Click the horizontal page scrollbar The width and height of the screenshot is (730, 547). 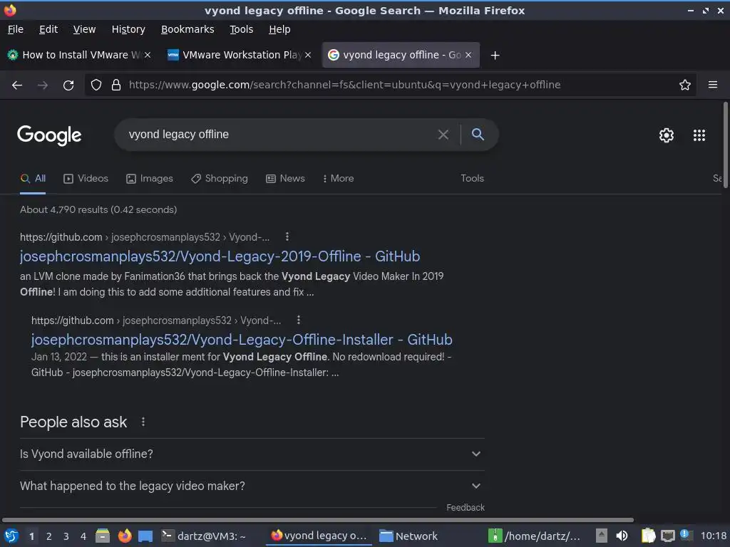pyautogui.click(x=318, y=519)
